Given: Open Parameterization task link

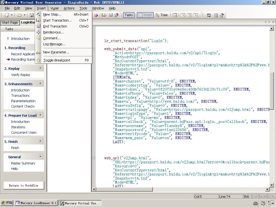Looking at the screenshot, I should [x=23, y=101].
